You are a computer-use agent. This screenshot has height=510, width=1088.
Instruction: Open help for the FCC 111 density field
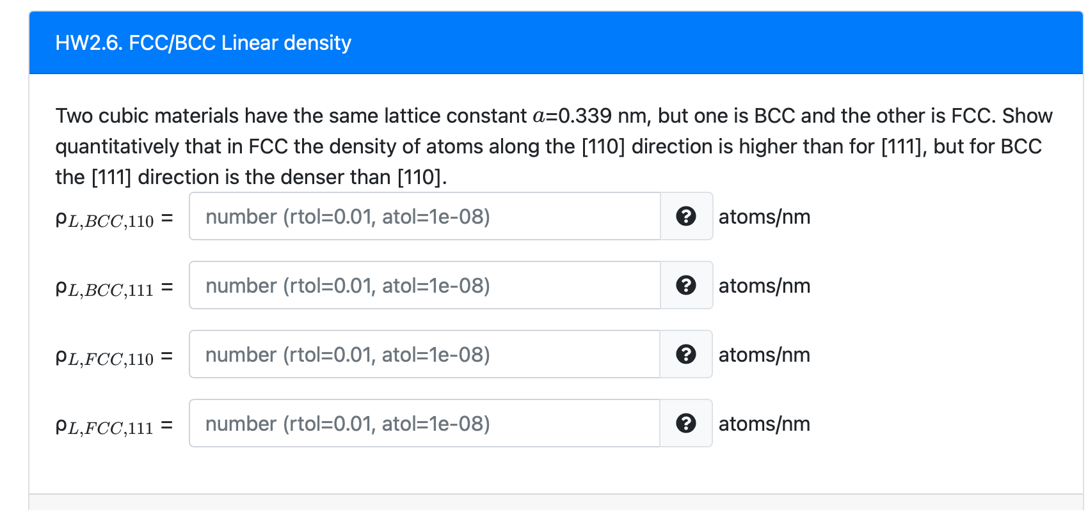686,423
